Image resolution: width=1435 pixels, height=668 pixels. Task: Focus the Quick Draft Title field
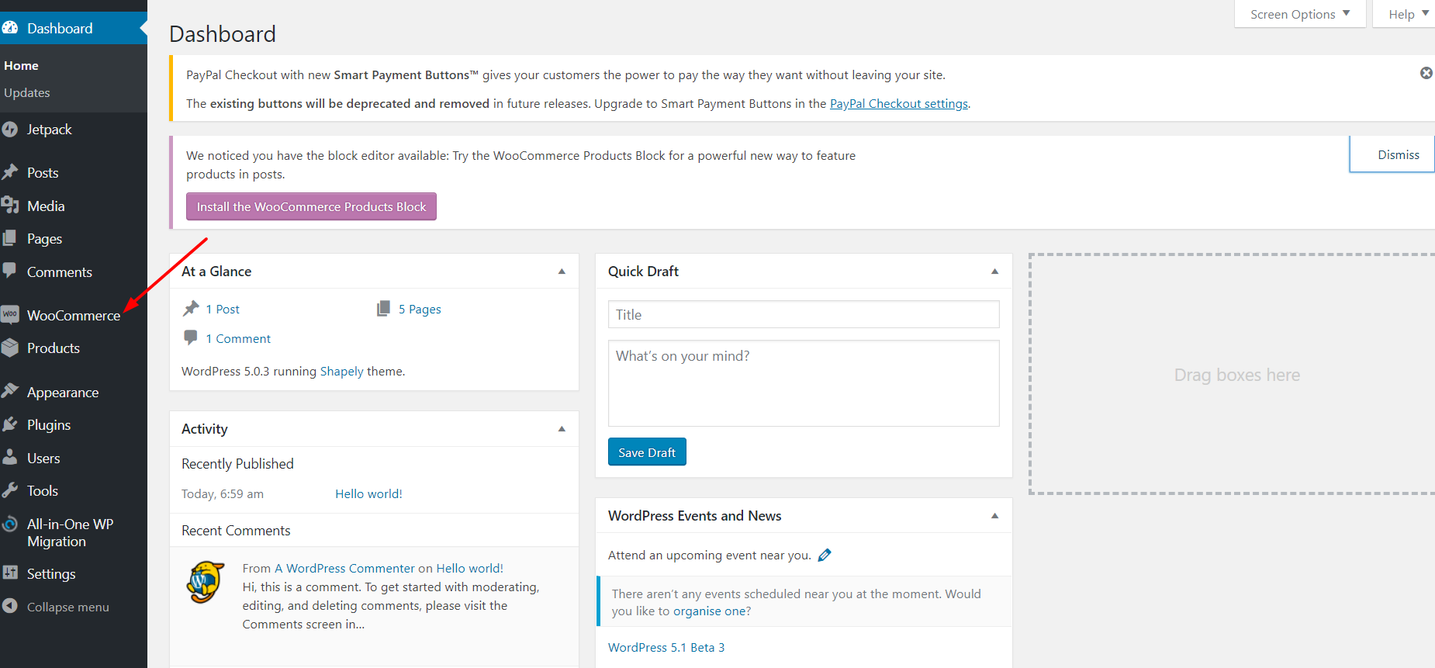tap(804, 314)
